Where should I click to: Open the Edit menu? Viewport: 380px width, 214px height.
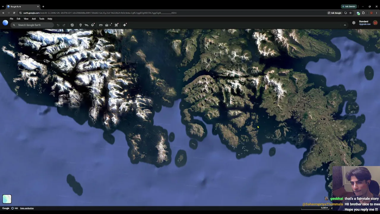[18, 19]
